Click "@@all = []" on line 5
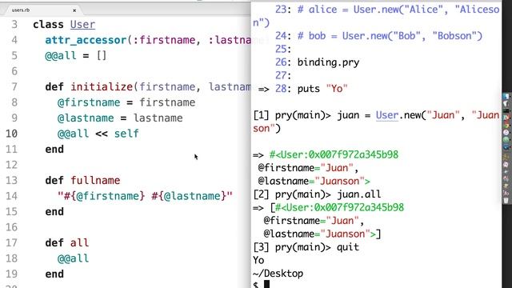 76,55
